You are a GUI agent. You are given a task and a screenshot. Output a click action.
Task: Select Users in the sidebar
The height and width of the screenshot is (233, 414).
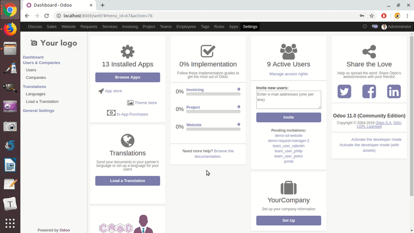click(x=31, y=70)
